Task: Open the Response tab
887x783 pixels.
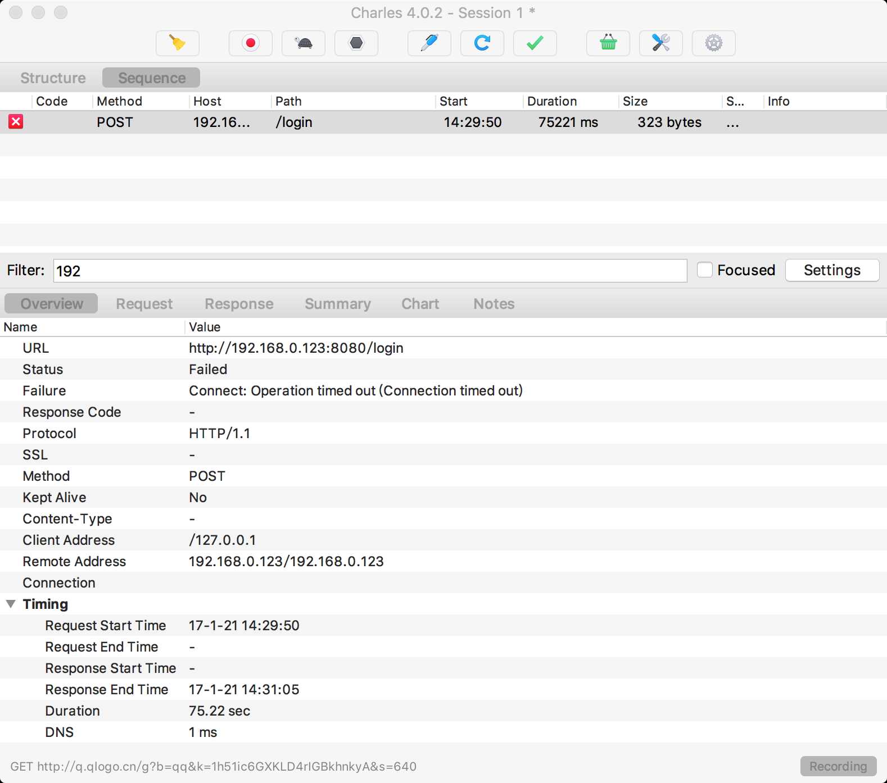Action: coord(239,304)
